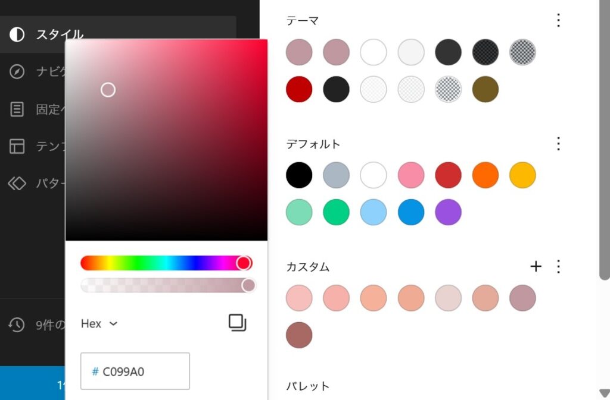The image size is (610, 400).
Task: Select the first light pink custom swatch
Action: coord(299,298)
